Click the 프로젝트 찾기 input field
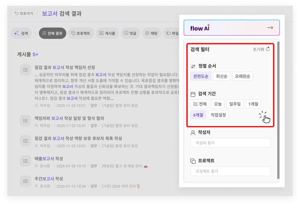Screen dimensions: 300x205 tap(231, 171)
